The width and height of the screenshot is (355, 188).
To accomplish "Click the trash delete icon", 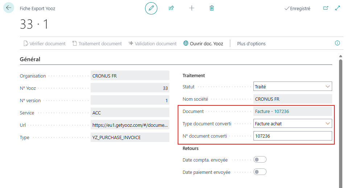I will 212,8.
